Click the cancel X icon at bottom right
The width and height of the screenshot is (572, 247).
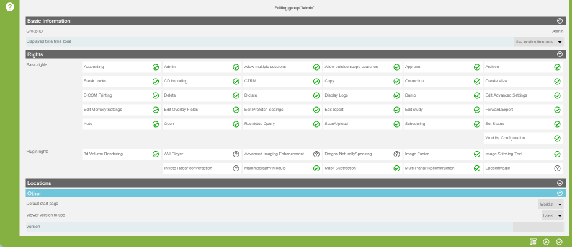point(546,241)
